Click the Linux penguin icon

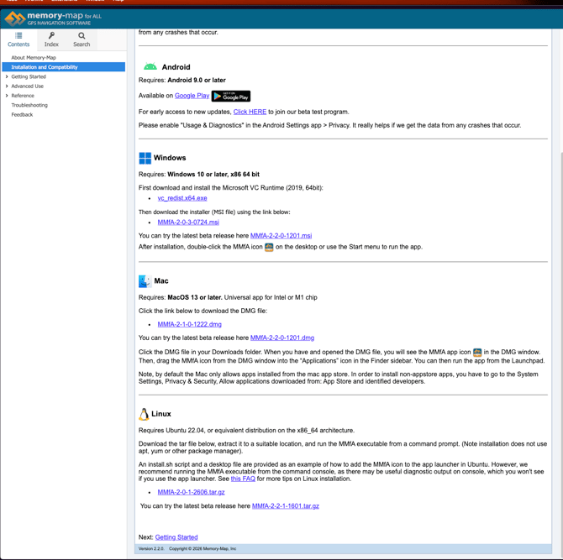click(144, 414)
